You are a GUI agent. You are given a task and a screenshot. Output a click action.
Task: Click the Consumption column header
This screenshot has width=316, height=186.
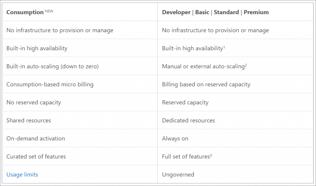tap(25, 12)
